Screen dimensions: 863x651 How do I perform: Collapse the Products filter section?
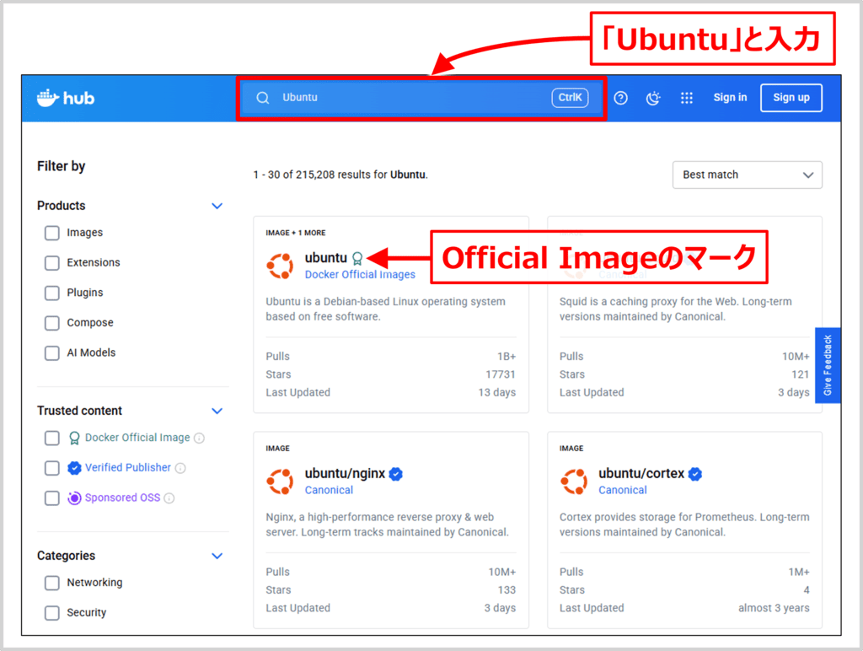217,206
